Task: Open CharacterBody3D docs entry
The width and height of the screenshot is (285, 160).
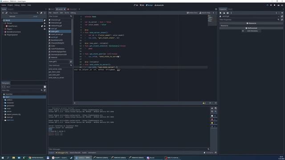Action: (57, 43)
